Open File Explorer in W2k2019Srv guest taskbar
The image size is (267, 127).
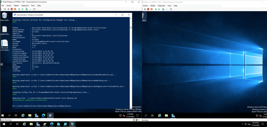tap(166, 115)
